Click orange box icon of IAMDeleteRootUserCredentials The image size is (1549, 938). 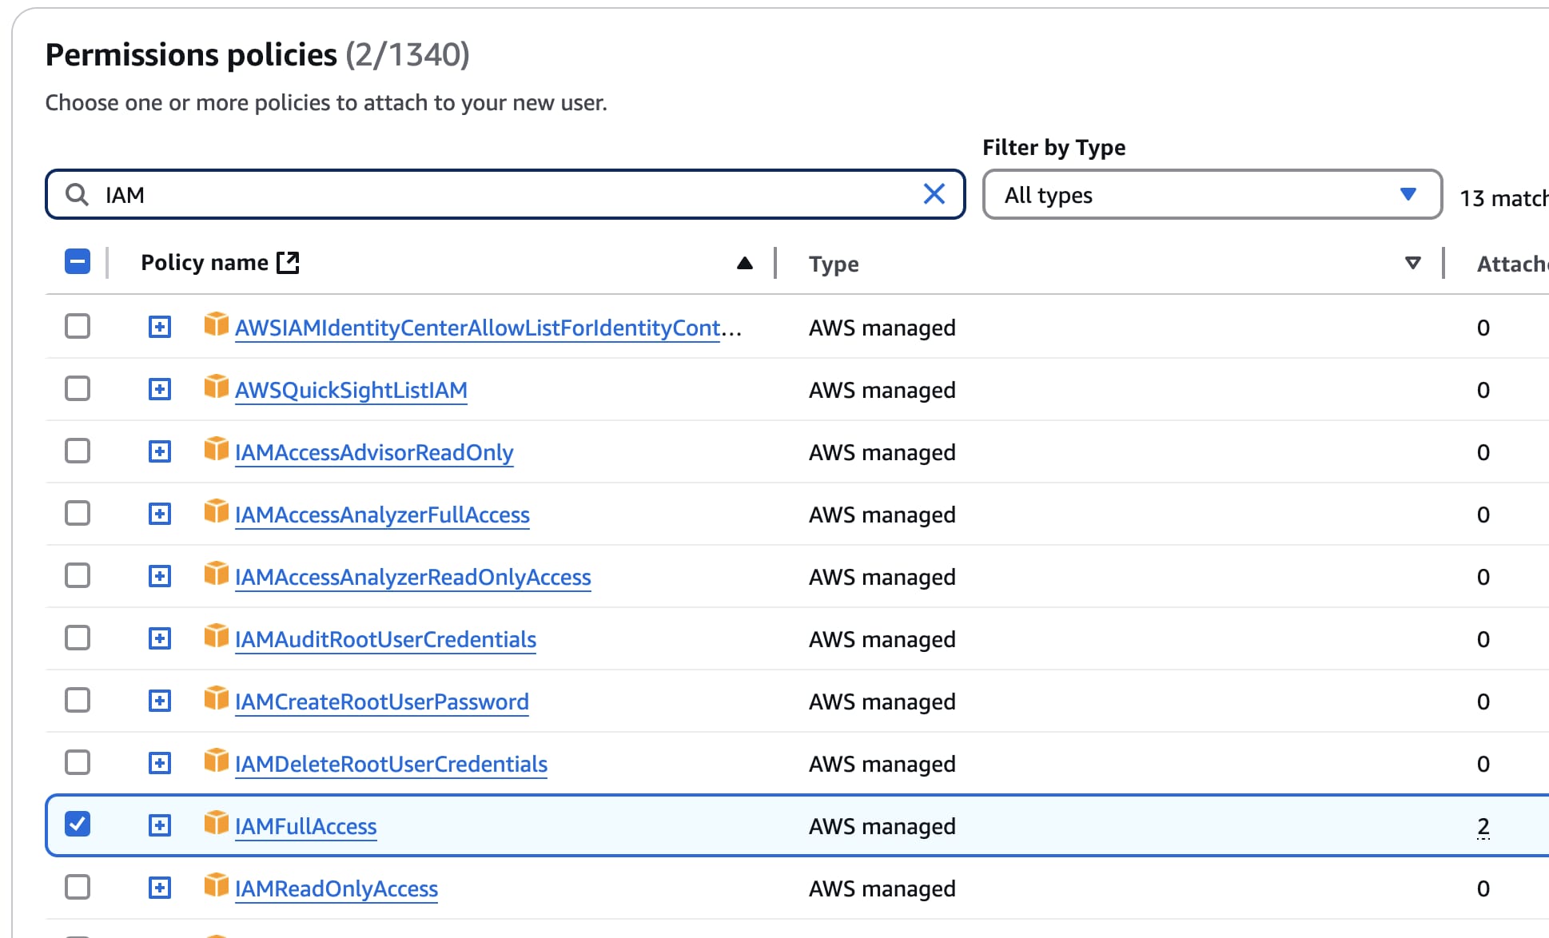216,761
